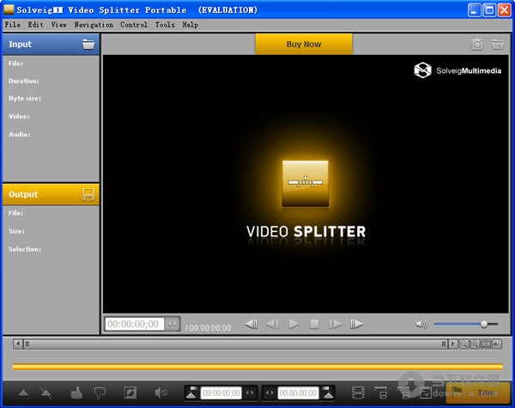
Task: Click arrows next to left marker time
Action: pos(250,393)
